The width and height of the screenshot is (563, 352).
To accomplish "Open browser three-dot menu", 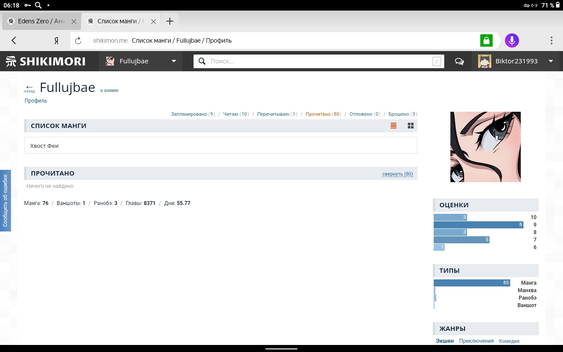I will pos(551,40).
